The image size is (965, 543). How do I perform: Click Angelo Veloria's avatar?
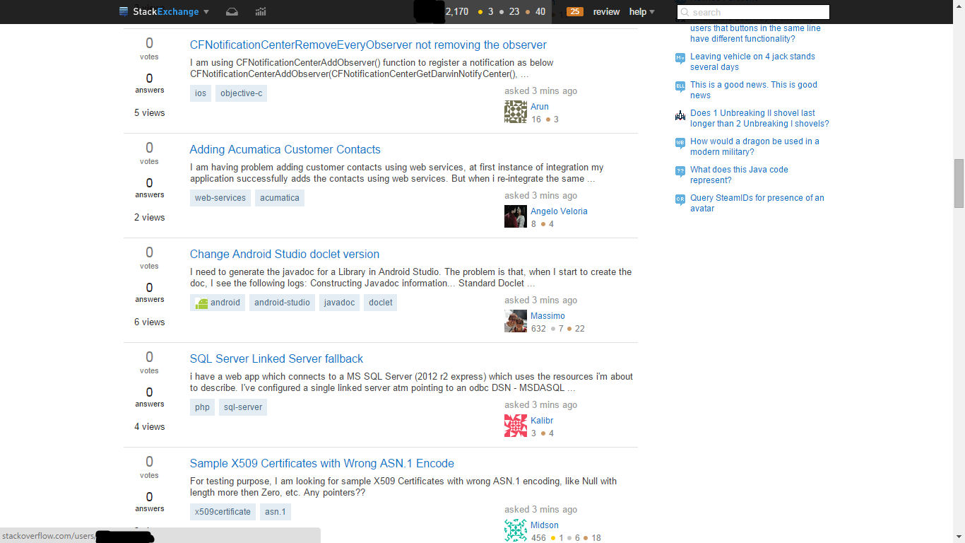coord(516,216)
